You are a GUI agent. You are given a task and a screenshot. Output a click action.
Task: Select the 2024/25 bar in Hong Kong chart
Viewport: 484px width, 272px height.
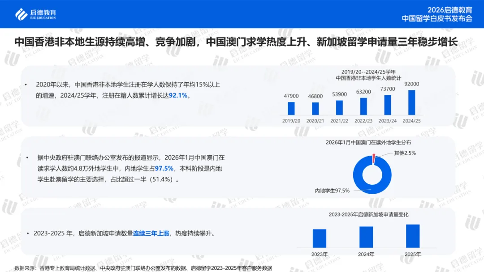pyautogui.click(x=411, y=102)
